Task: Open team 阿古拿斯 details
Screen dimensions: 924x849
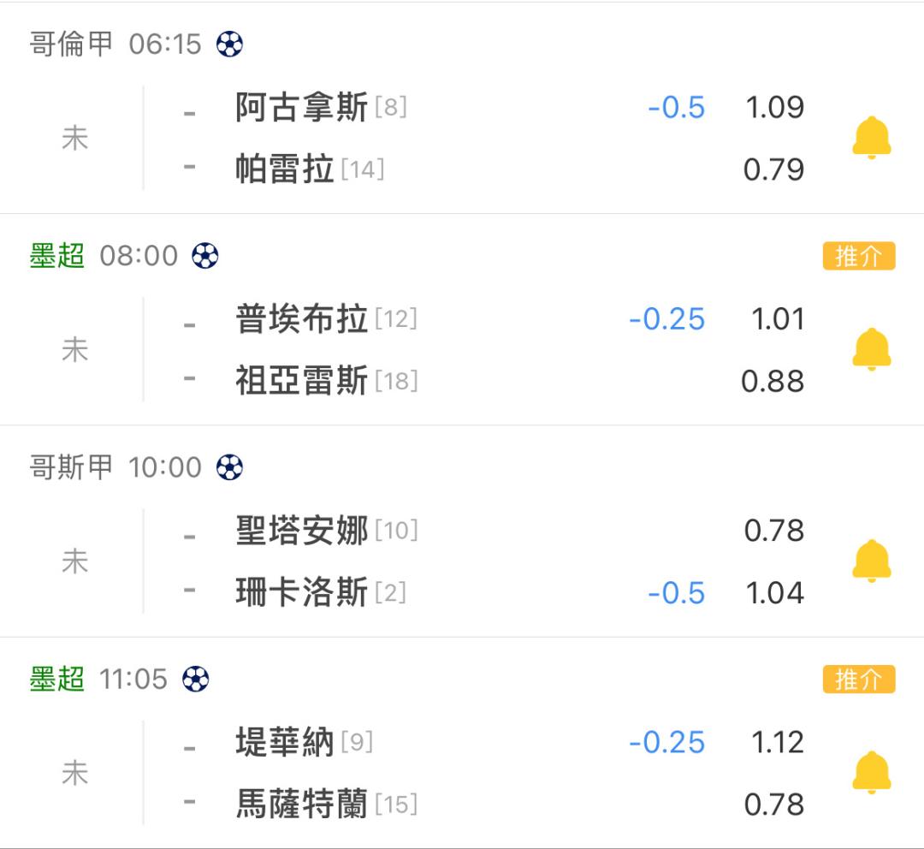Action: tap(302, 107)
